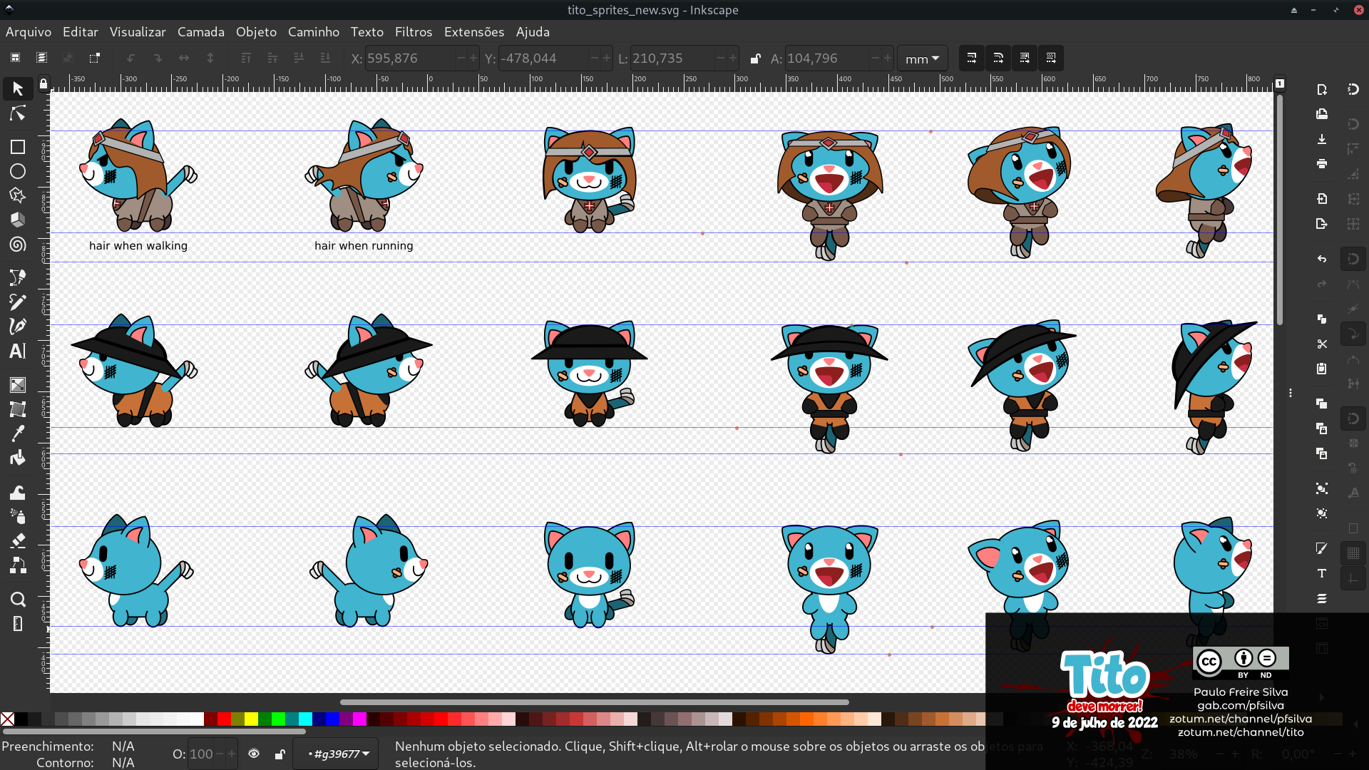The height and width of the screenshot is (770, 1369).
Task: Select the Rectangle tool
Action: [17, 147]
